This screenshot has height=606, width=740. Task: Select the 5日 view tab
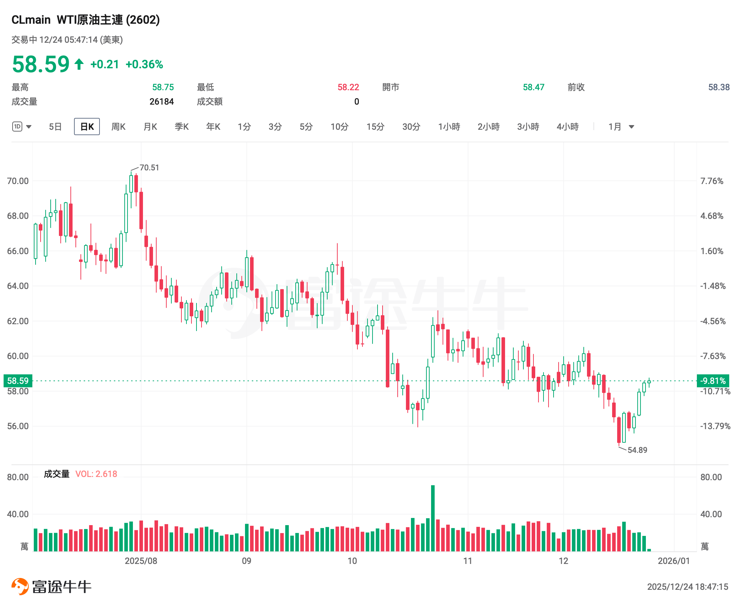[x=55, y=127]
